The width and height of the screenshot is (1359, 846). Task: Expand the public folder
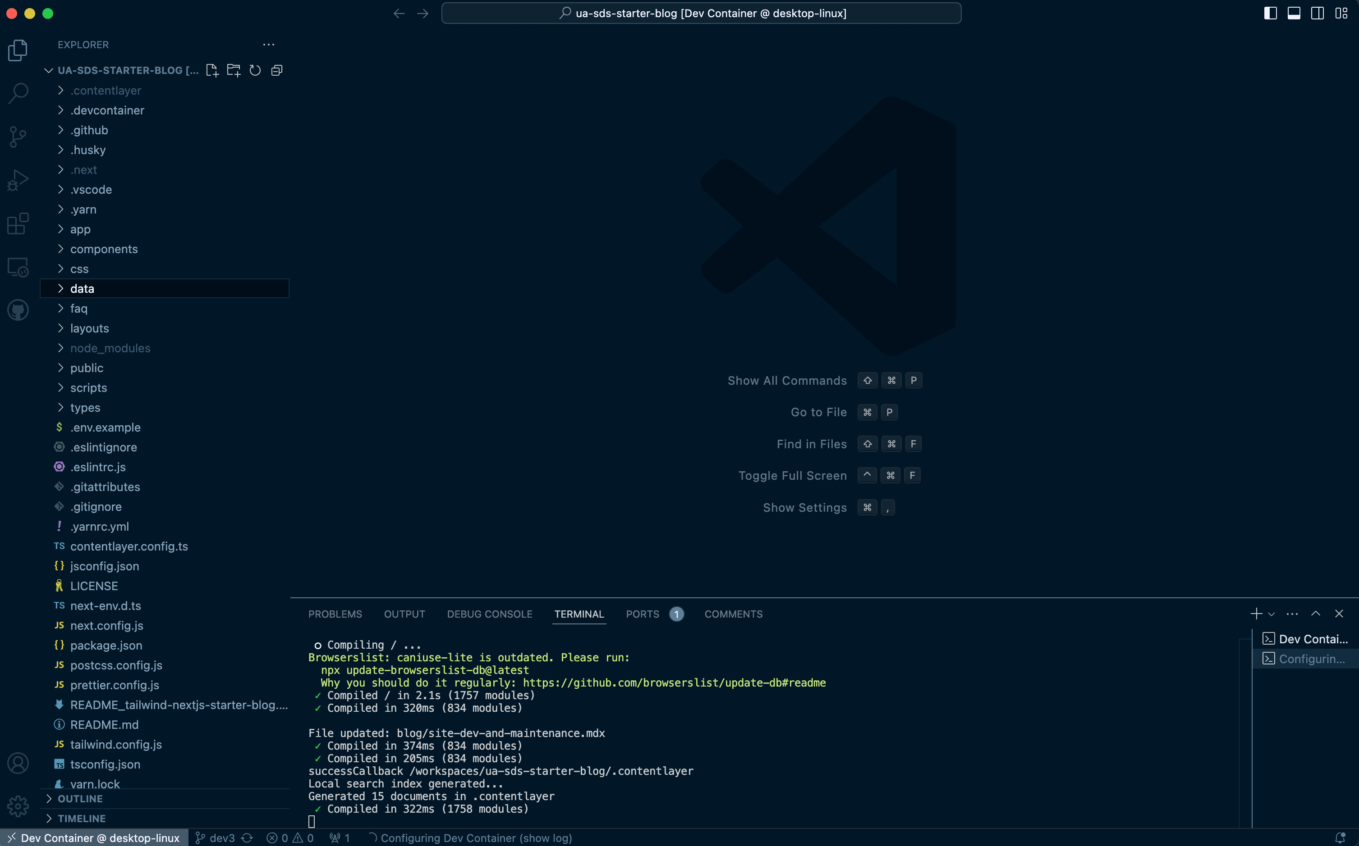tap(165, 368)
